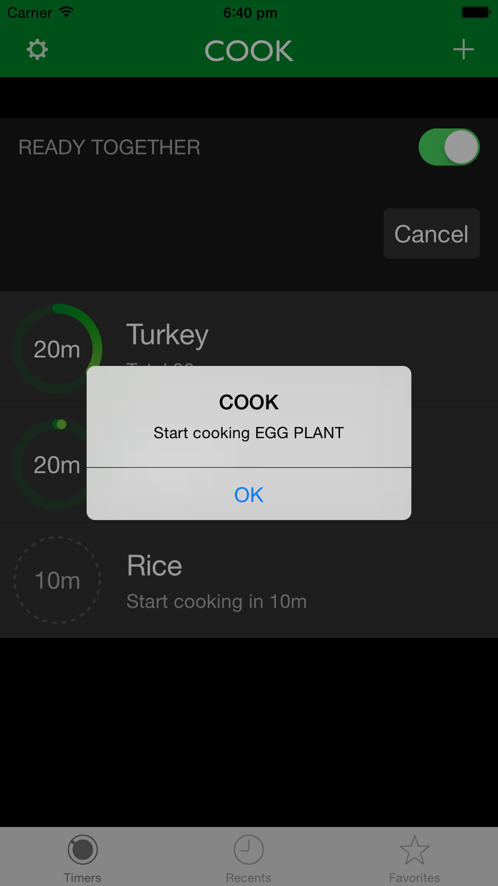Switch to the Timers tab
The height and width of the screenshot is (886, 498).
click(83, 857)
